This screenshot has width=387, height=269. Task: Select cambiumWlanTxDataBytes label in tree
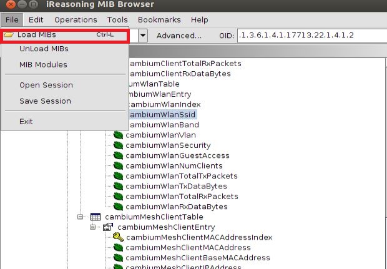coord(176,187)
